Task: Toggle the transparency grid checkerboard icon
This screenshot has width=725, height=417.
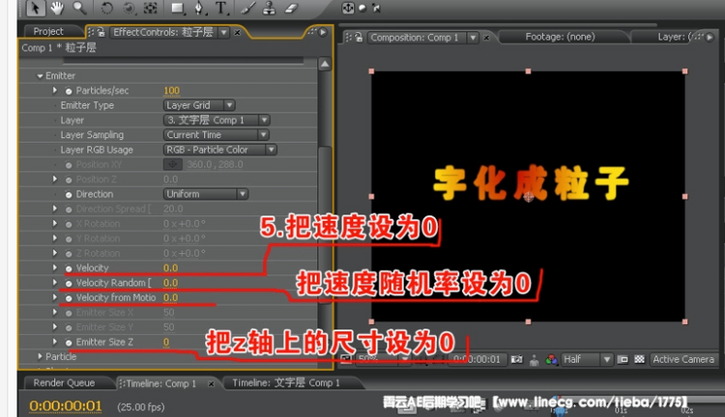Action: [x=640, y=359]
